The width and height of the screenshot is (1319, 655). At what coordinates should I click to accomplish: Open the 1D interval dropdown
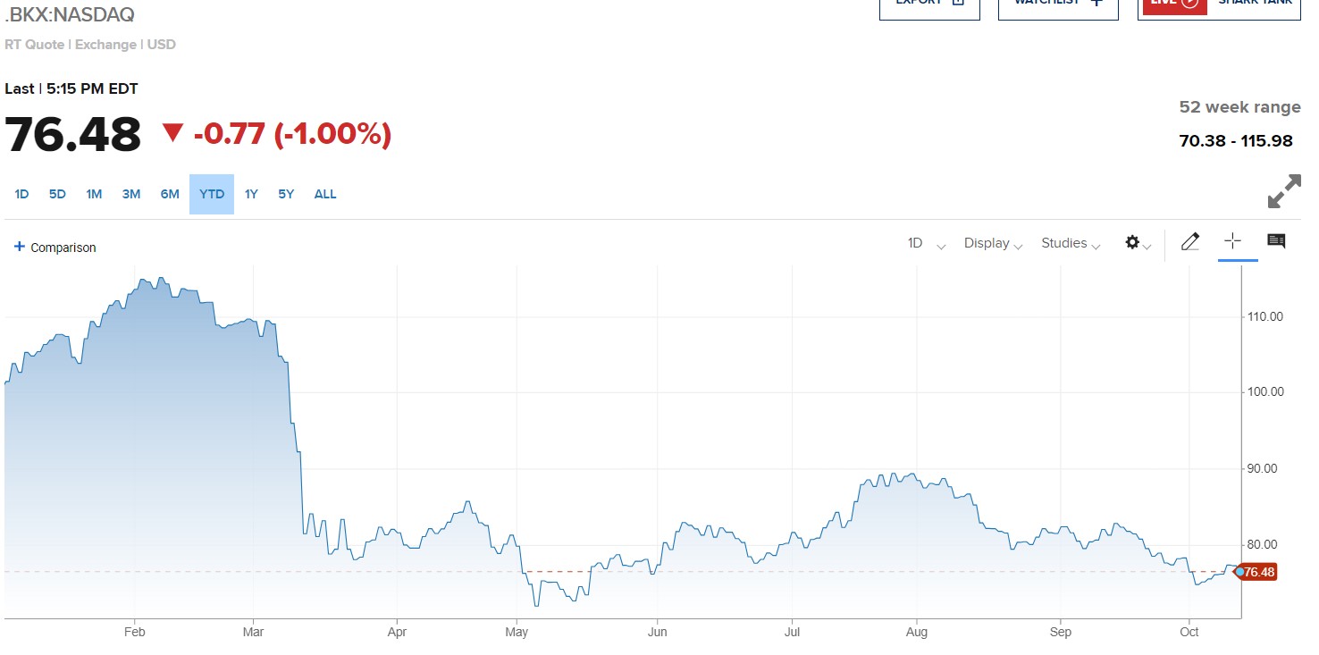tap(926, 243)
